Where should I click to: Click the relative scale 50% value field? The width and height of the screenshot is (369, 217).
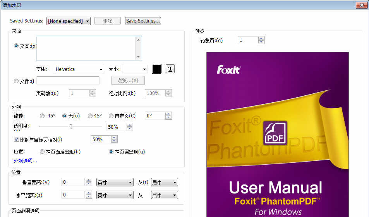101,139
